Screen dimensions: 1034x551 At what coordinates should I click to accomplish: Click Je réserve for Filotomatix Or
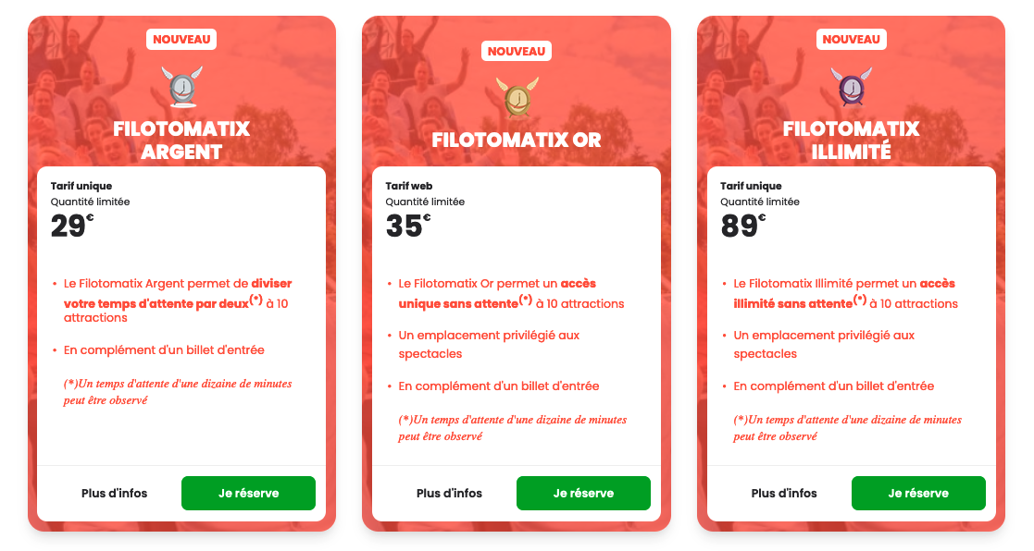[583, 493]
